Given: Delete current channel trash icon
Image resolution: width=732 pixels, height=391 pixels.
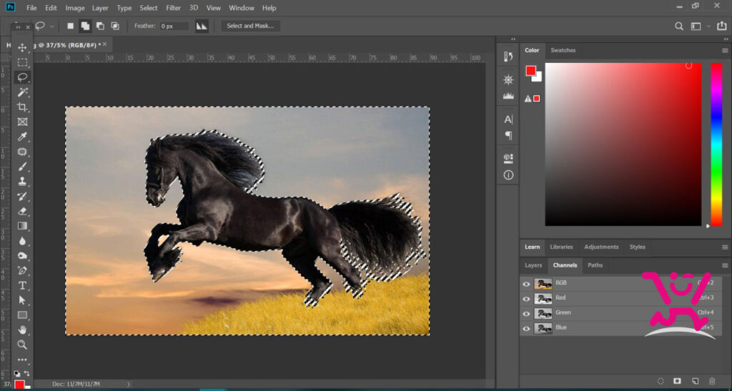Looking at the screenshot, I should pyautogui.click(x=712, y=381).
